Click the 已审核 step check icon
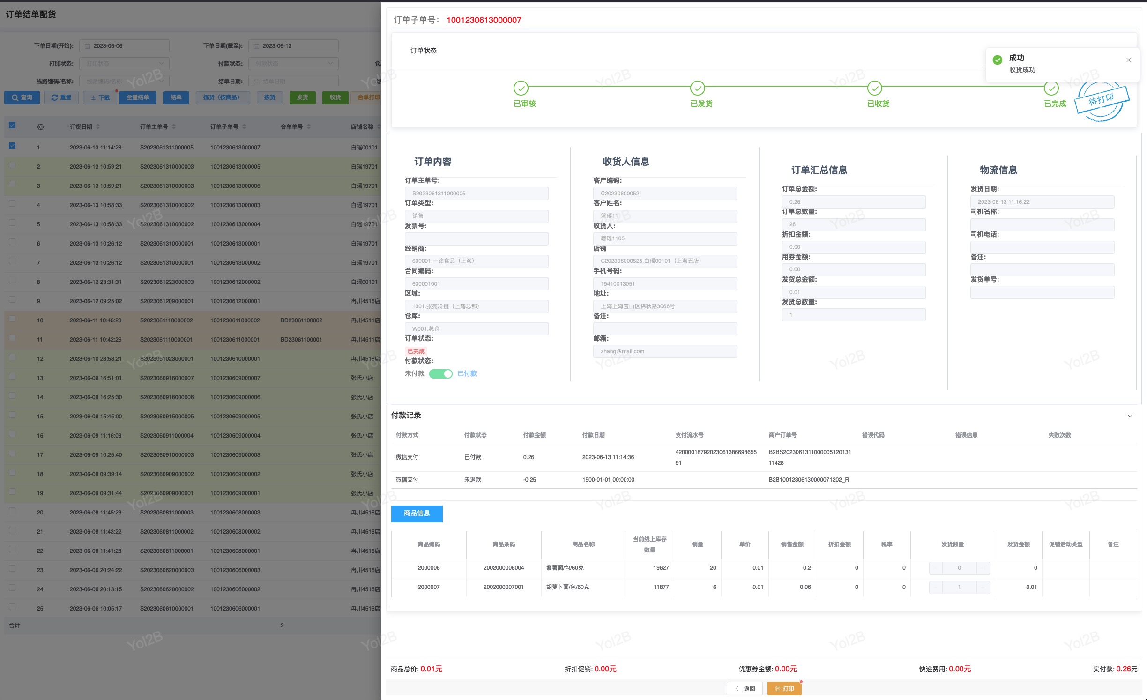 coord(521,88)
